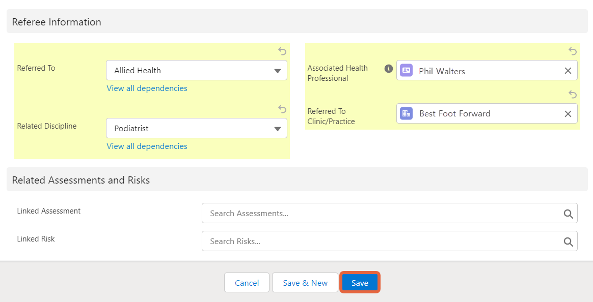Screen dimensions: 593x302
Task: Click the contact icon beside Phil Walters
Action: [406, 70]
